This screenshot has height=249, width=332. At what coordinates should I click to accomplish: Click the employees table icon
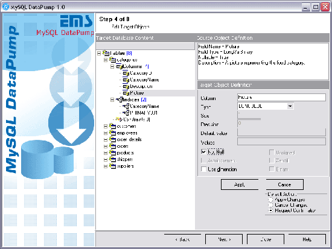tap(112, 133)
